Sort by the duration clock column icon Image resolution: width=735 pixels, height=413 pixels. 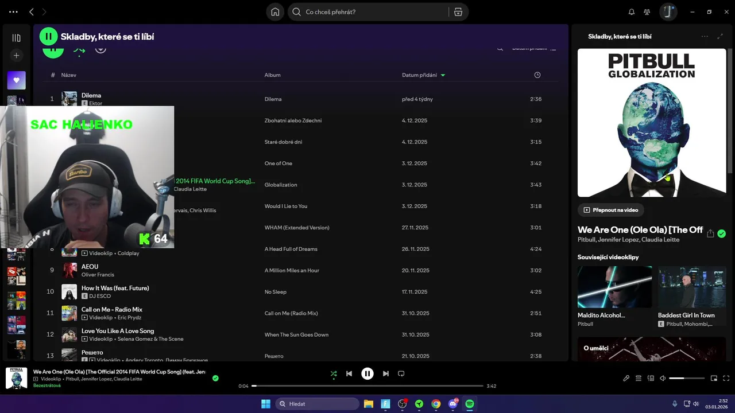click(x=537, y=75)
